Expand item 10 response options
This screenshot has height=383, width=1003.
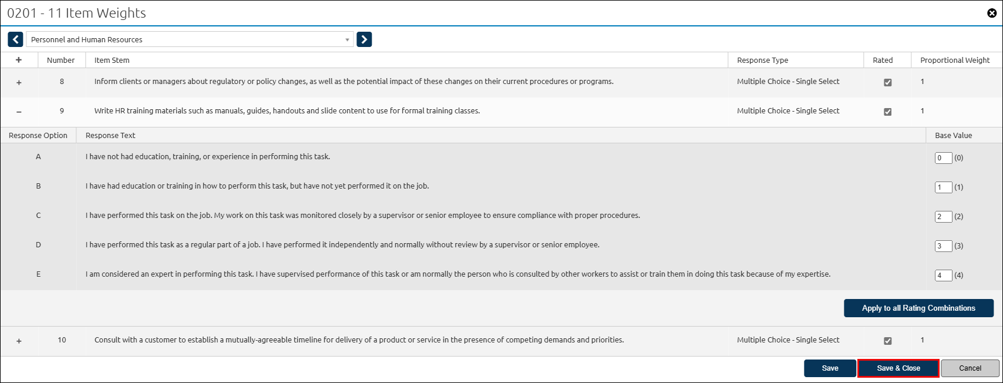tap(19, 341)
